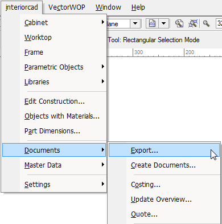Click the 200 ruler marking

190,52
